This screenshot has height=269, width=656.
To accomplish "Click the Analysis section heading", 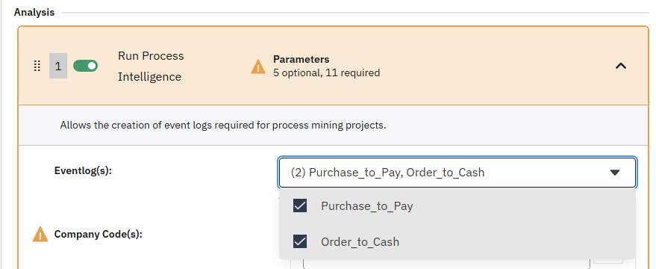I will (x=34, y=12).
